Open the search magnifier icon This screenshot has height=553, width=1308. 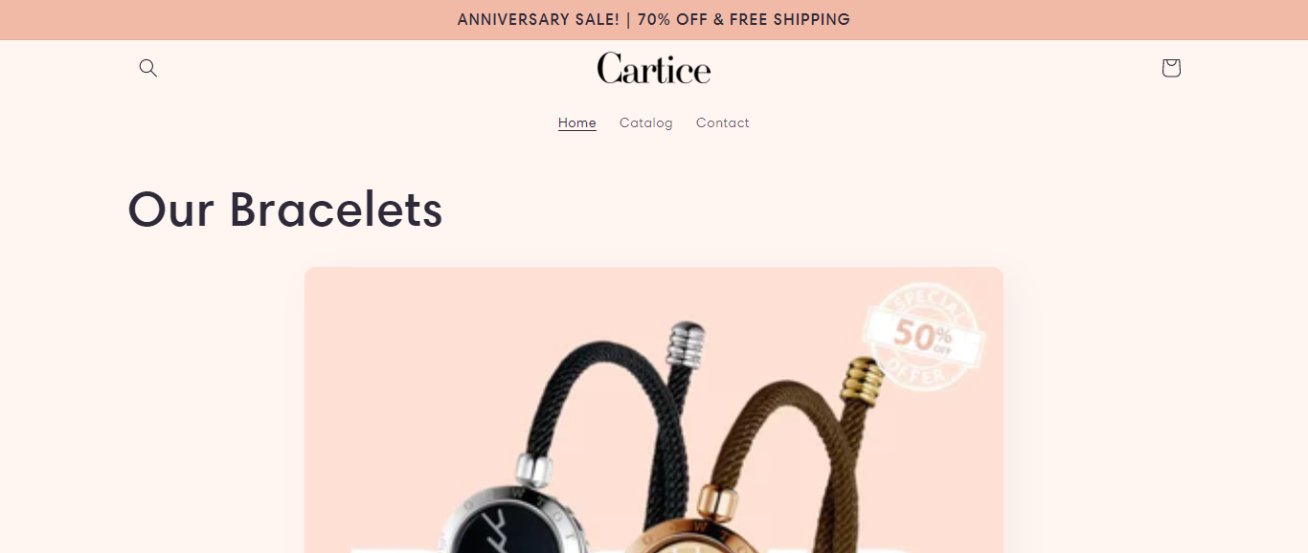click(x=147, y=68)
